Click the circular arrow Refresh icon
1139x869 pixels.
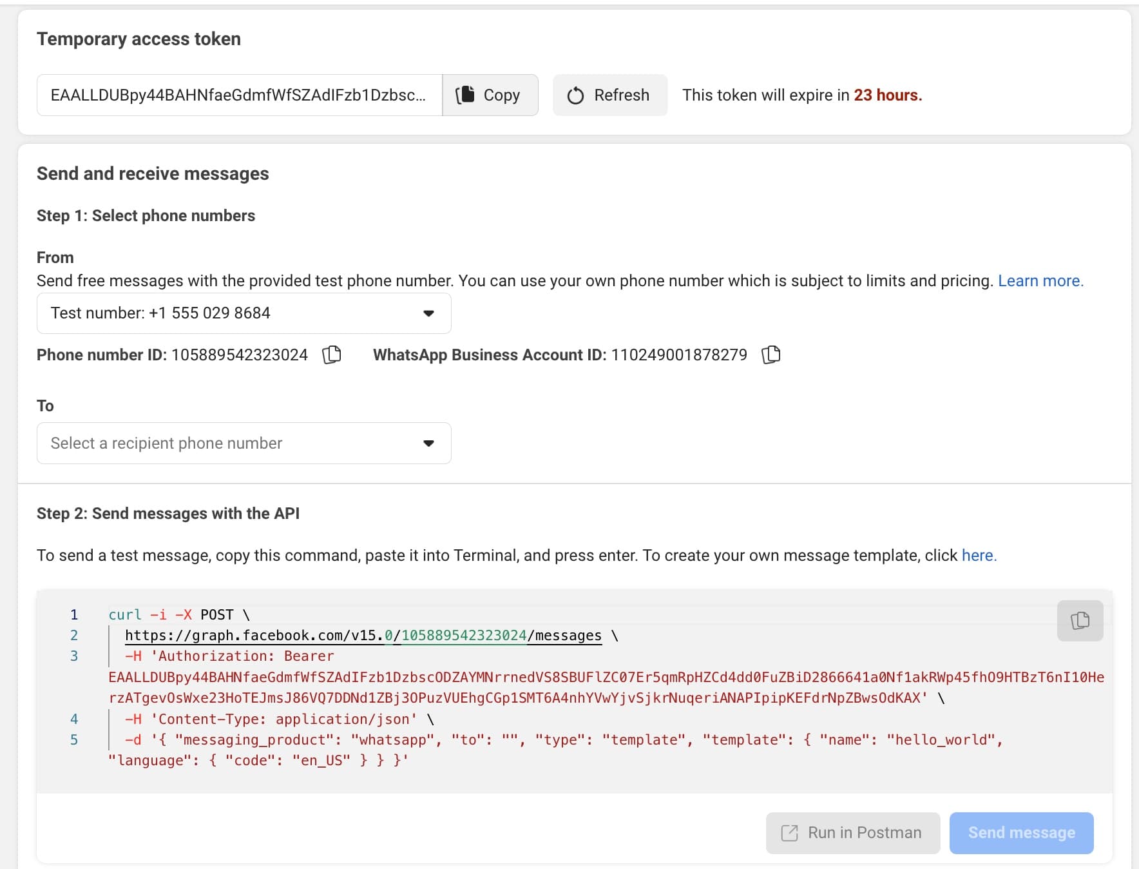pos(575,95)
